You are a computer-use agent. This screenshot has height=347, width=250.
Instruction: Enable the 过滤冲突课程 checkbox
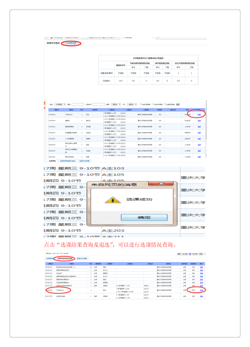tap(153, 104)
